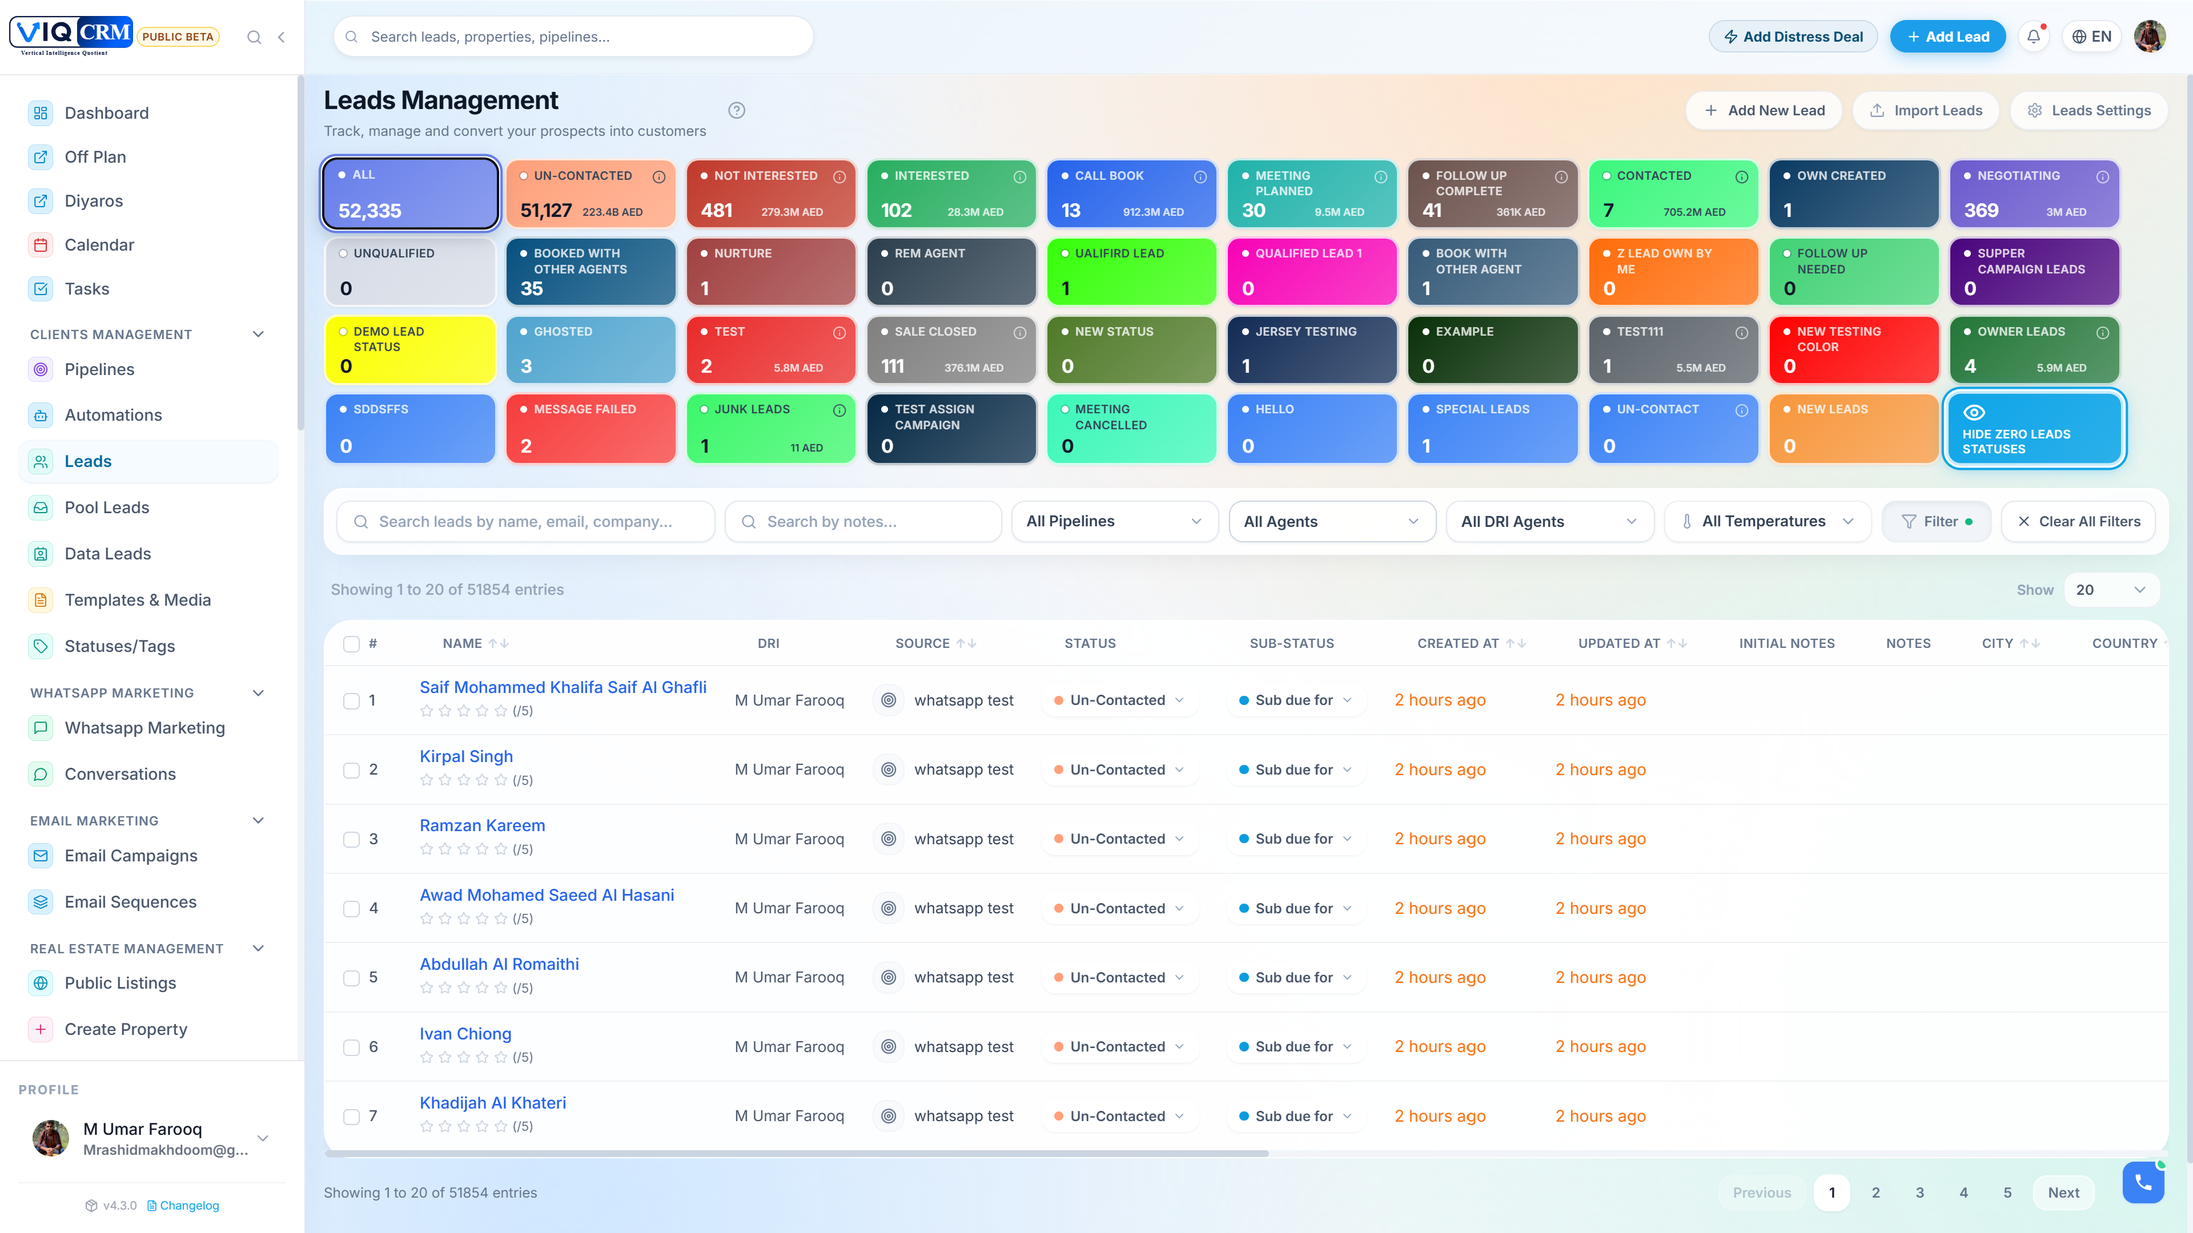
Task: Open the All Pipelines dropdown
Action: [1114, 522]
